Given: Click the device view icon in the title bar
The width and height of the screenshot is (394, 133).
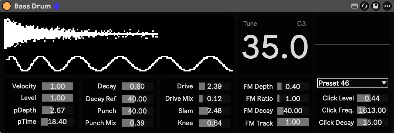Looking at the screenshot, I should pos(354,6).
